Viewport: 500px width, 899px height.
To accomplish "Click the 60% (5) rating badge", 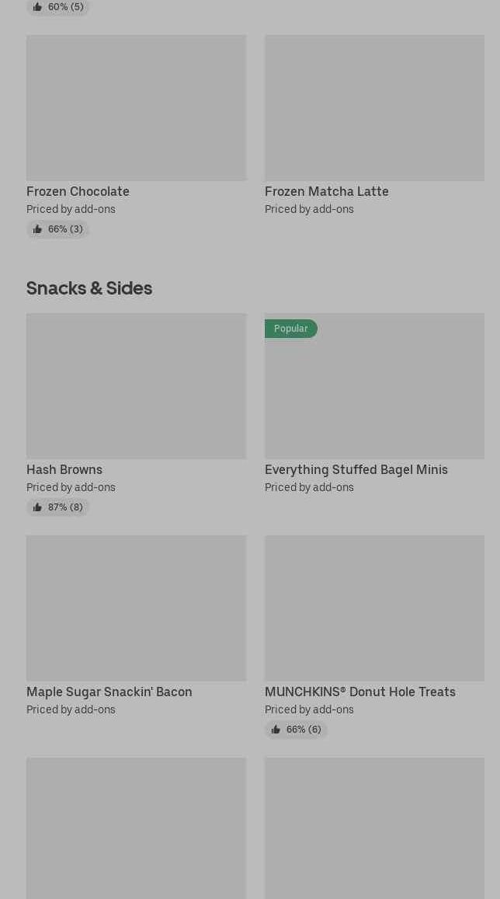I will tap(58, 7).
